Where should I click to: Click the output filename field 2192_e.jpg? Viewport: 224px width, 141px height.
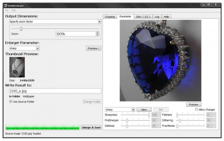tap(55, 91)
